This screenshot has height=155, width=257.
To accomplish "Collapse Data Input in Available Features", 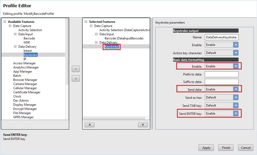I will coord(15,34).
